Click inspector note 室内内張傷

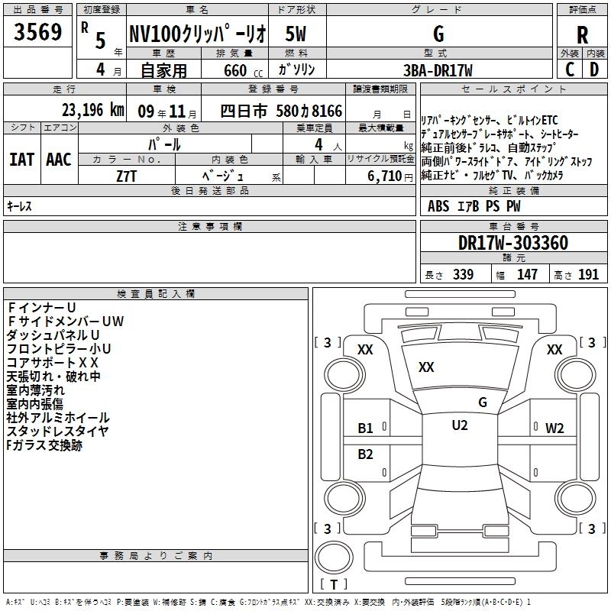(x=34, y=404)
